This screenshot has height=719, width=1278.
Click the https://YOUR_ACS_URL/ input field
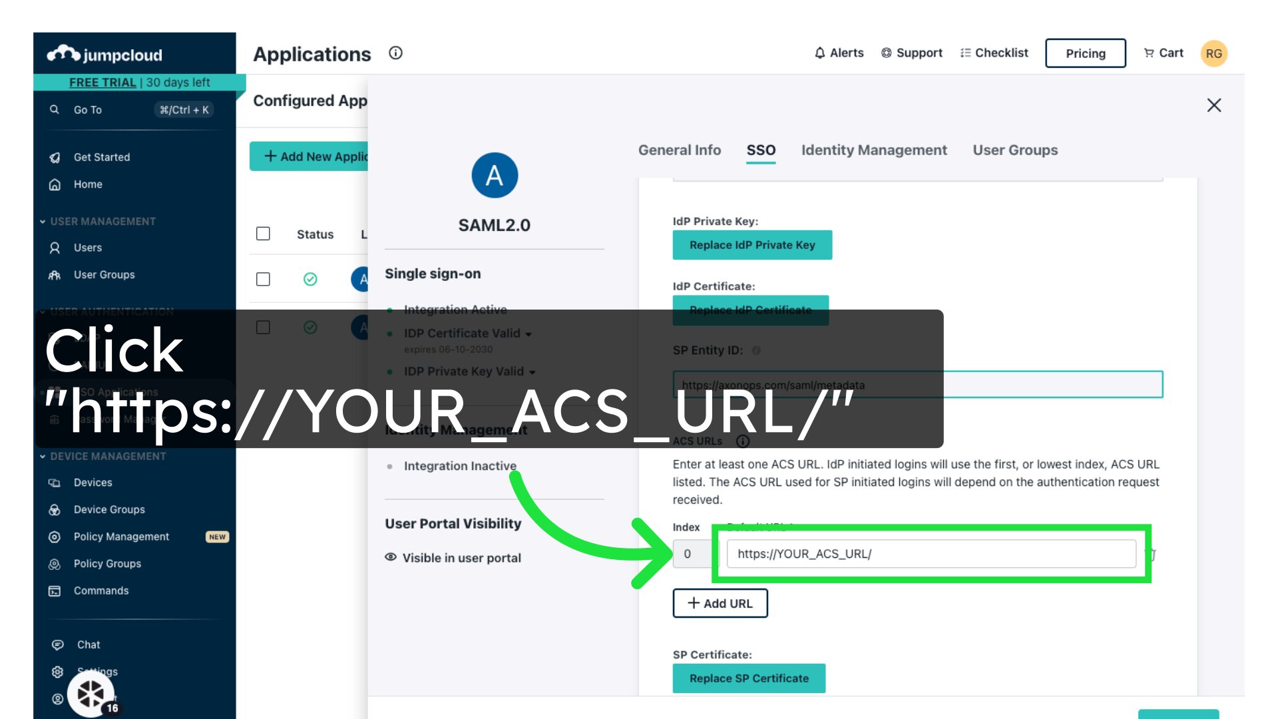tap(931, 554)
